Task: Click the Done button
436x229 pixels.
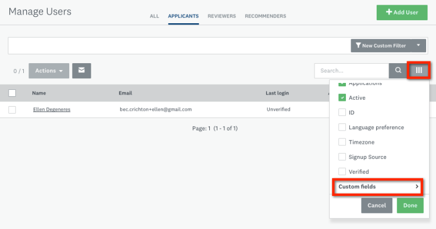Action: (x=410, y=205)
